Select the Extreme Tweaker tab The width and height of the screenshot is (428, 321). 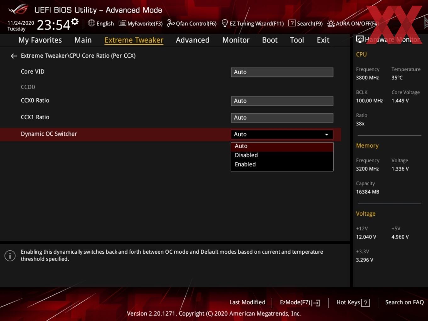134,40
